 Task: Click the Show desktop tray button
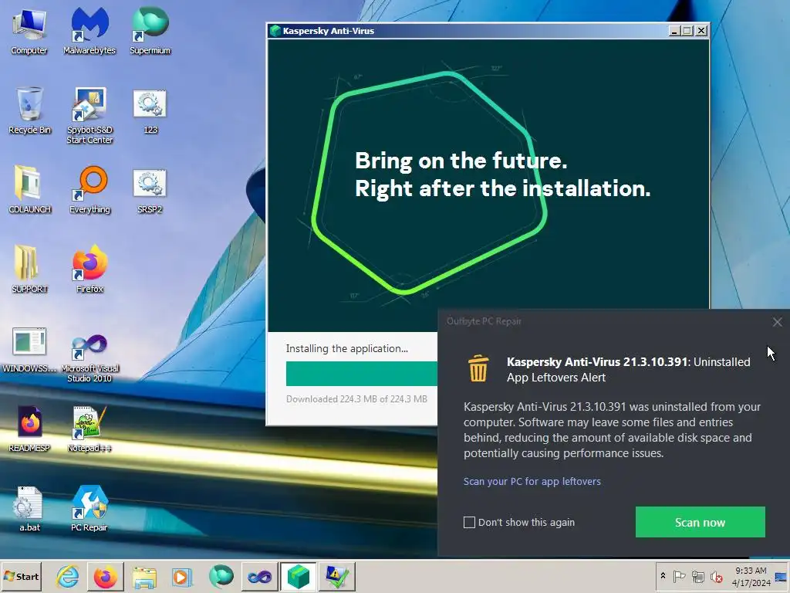pyautogui.click(x=782, y=576)
